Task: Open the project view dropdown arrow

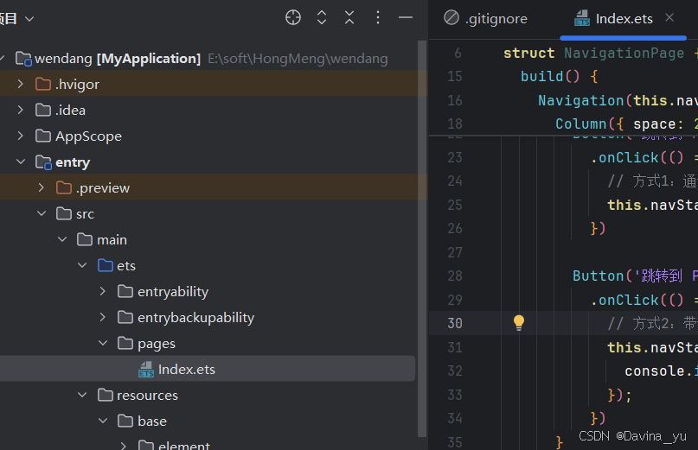Action: [x=29, y=19]
